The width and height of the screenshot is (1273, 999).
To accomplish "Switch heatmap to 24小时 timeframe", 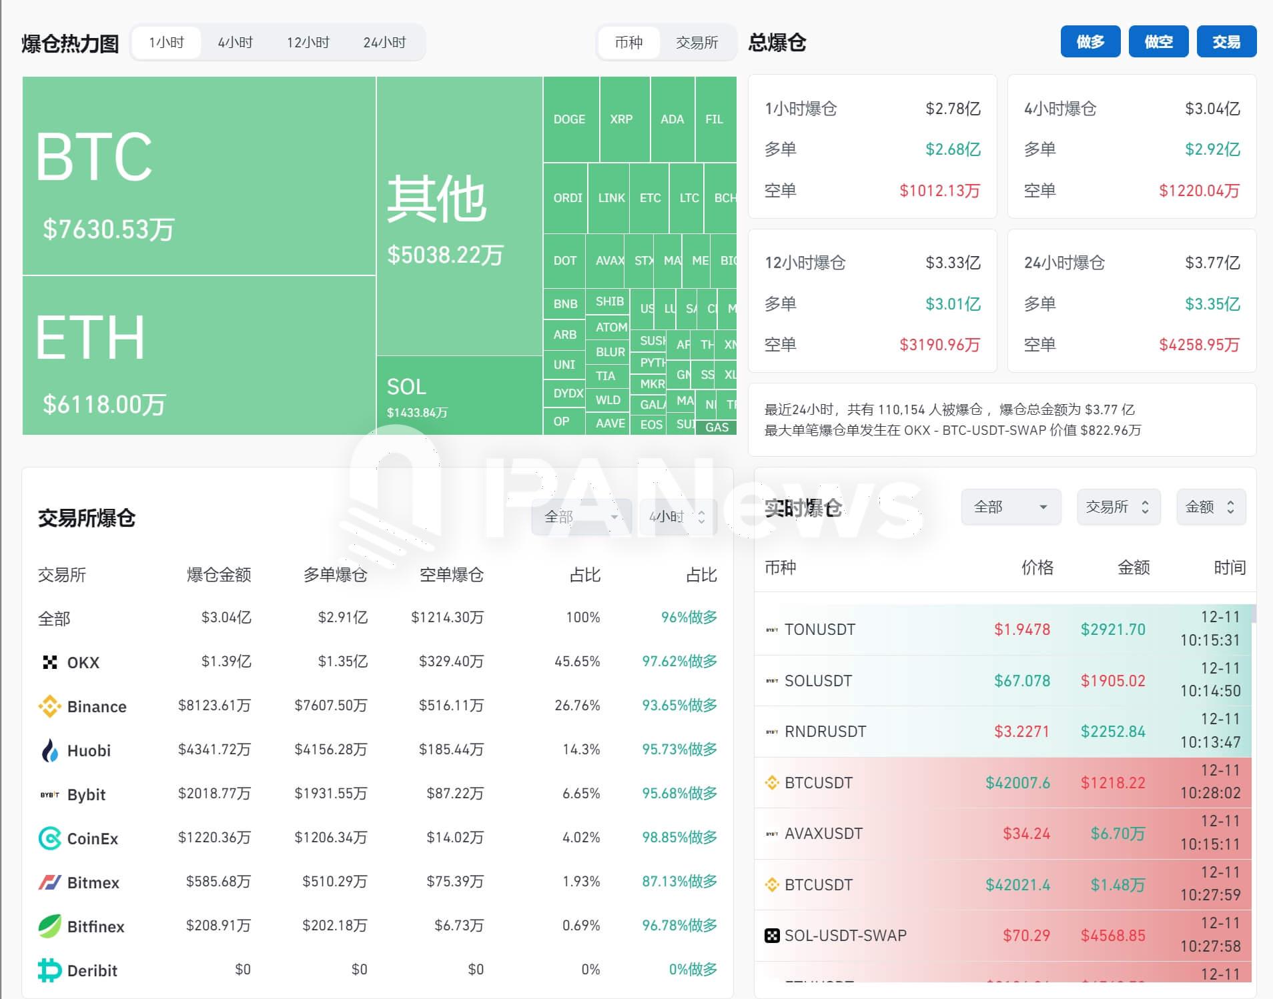I will pos(385,43).
